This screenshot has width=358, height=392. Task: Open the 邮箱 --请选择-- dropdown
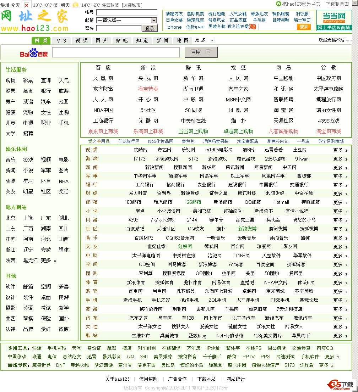tap(126, 20)
